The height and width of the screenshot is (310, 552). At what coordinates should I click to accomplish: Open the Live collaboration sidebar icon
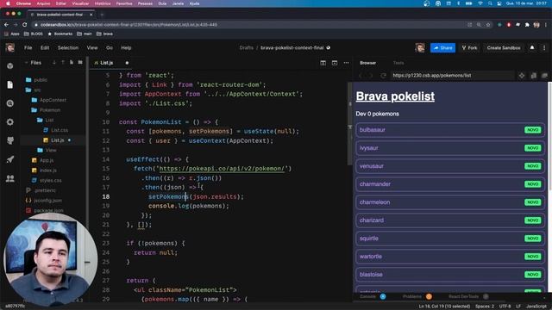click(x=10, y=178)
